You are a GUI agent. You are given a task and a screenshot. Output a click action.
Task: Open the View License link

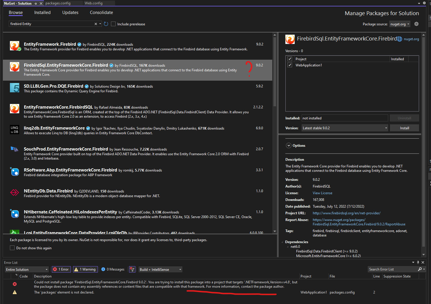click(x=322, y=193)
